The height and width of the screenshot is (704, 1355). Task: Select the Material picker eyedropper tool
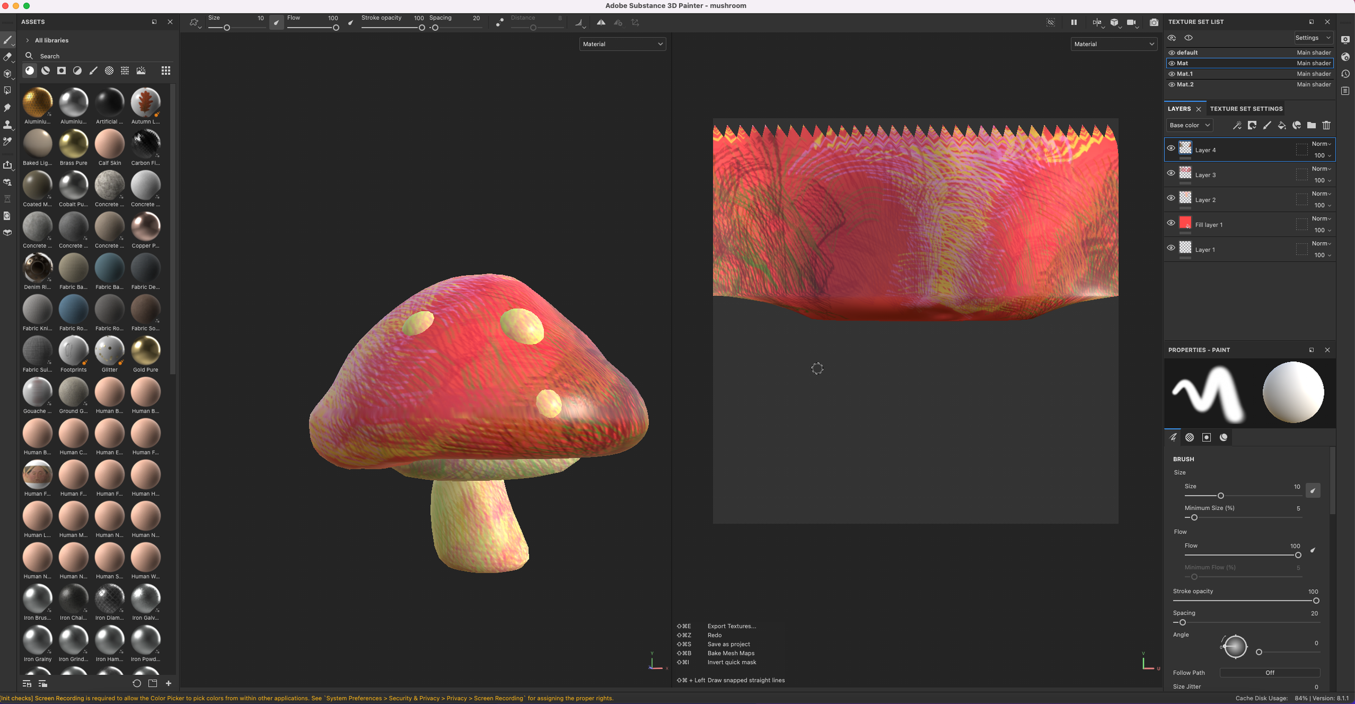(7, 141)
